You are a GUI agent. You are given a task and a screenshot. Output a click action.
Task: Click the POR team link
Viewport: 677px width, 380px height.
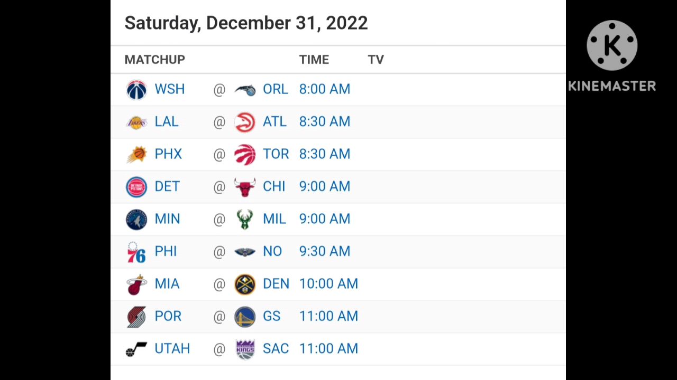pos(168,316)
